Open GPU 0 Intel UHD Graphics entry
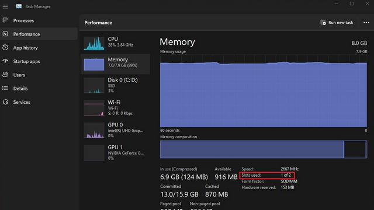Image resolution: width=374 pixels, height=210 pixels. [x=116, y=130]
